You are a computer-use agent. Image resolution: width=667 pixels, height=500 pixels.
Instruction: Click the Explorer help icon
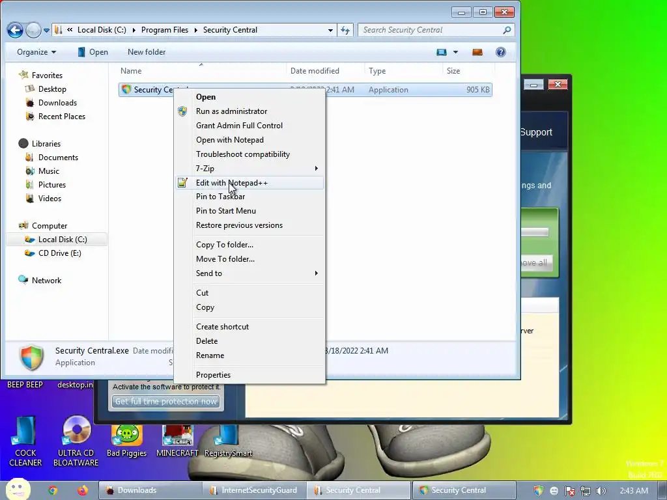pos(501,52)
